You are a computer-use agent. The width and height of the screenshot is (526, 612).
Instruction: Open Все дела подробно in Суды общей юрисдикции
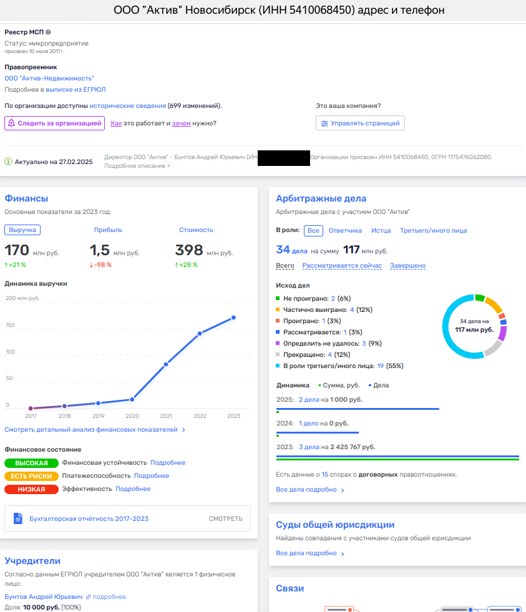(x=310, y=553)
